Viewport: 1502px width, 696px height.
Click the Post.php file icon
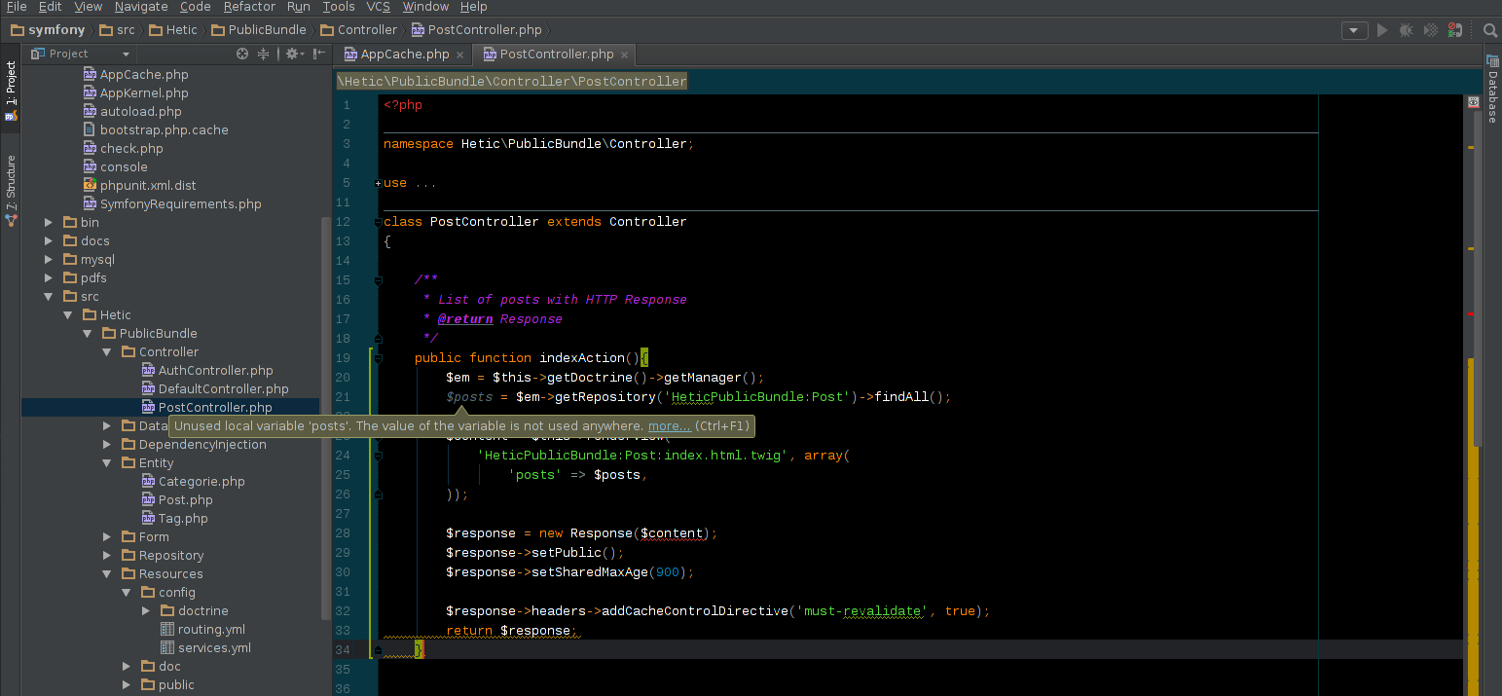coord(148,499)
